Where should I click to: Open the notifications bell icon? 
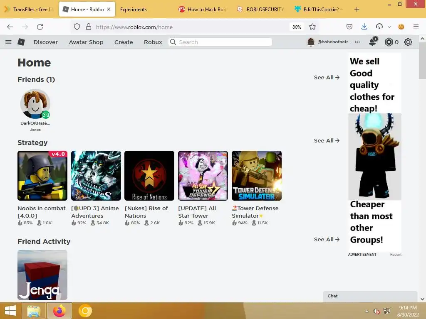(x=373, y=42)
